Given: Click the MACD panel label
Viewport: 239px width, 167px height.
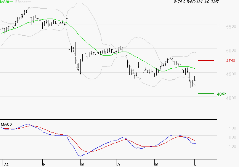Looking at the screenshot, I should (6, 124).
